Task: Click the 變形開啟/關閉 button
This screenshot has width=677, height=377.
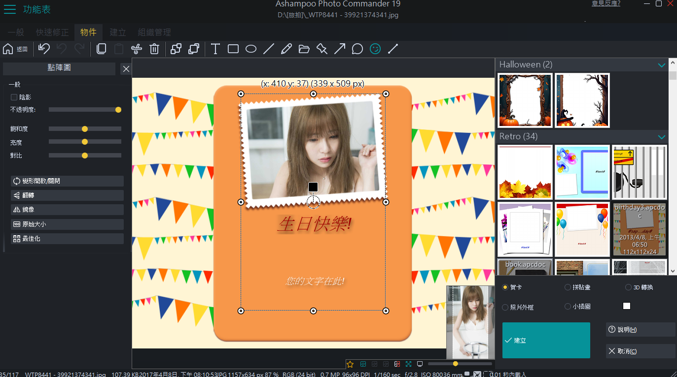Action: [x=67, y=181]
